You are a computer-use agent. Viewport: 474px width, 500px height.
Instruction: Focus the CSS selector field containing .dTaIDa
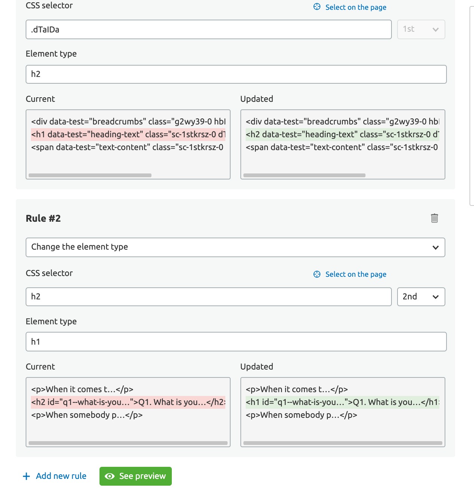pyautogui.click(x=208, y=29)
